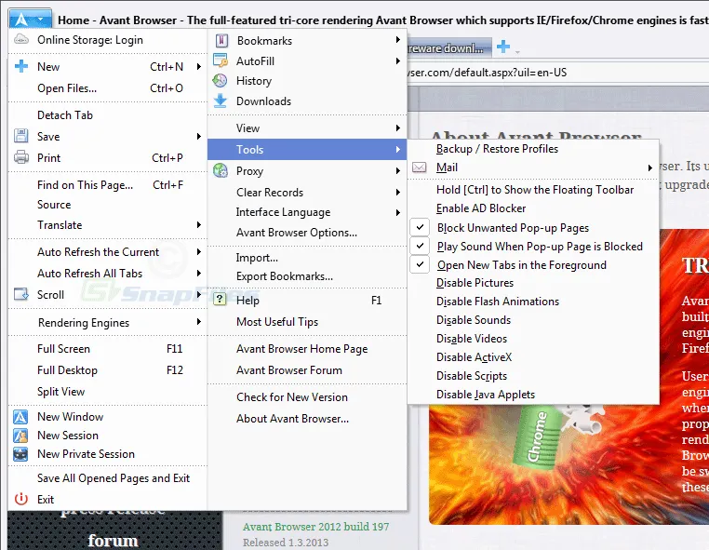Click the blue plus New icon

tap(21, 66)
